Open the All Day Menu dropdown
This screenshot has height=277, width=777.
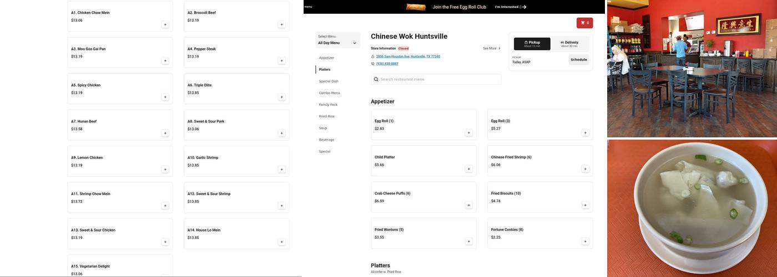point(337,43)
